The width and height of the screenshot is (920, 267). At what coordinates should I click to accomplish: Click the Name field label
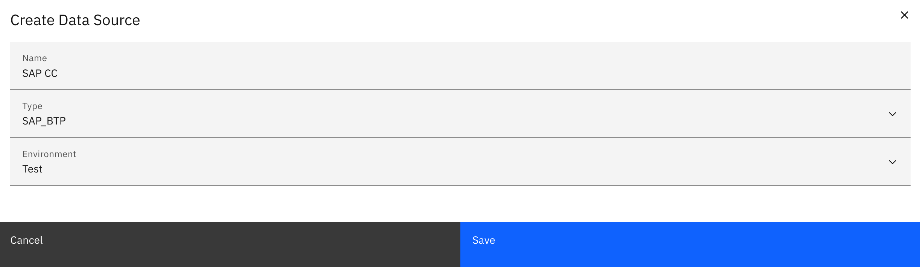point(35,58)
